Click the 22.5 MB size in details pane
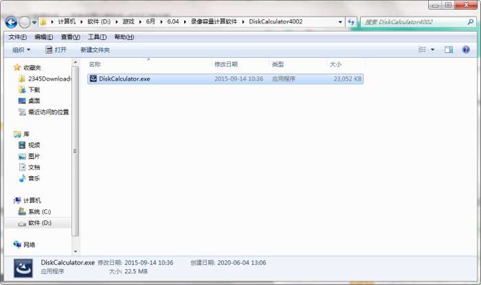This screenshot has width=481, height=285. click(136, 271)
